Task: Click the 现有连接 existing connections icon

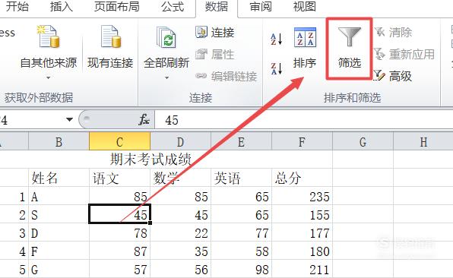Action: (111, 36)
